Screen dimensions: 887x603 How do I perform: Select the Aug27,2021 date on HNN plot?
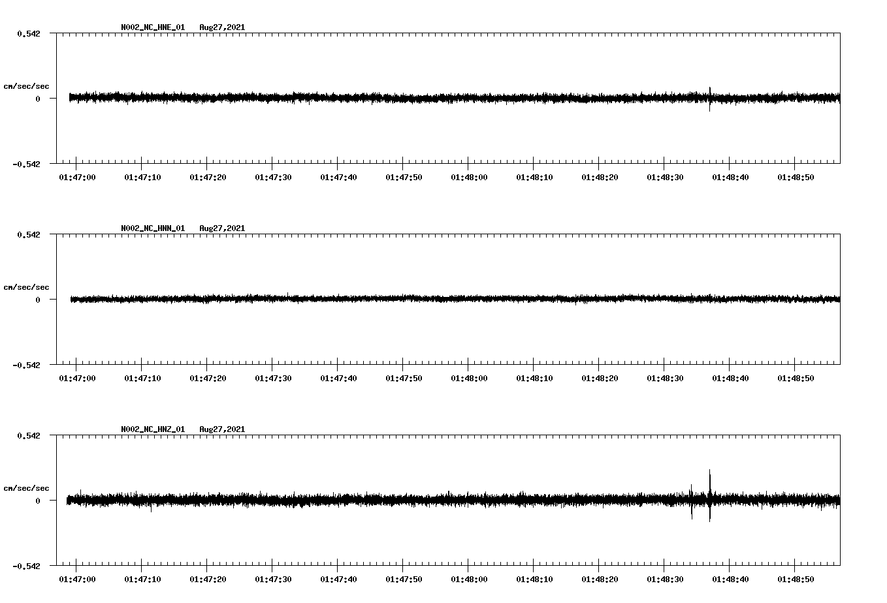(x=222, y=228)
